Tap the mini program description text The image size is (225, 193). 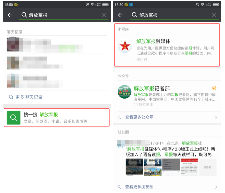(x=175, y=50)
